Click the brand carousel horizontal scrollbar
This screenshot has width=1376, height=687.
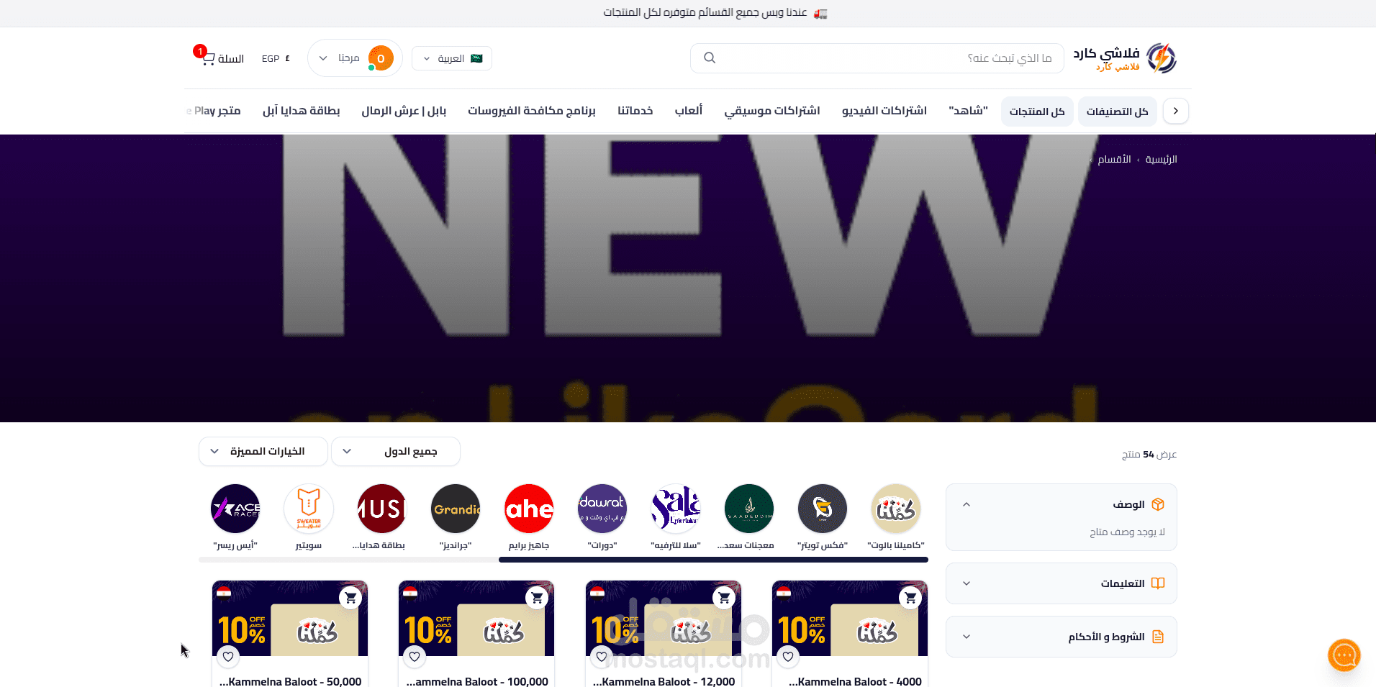coord(713,560)
